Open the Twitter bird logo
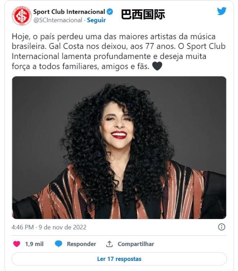Image resolution: width=238 pixels, height=271 pixels. [x=222, y=11]
